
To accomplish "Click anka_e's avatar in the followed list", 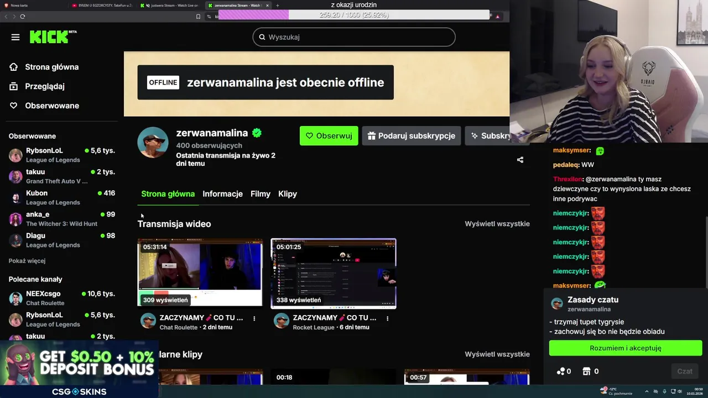I will pos(15,219).
